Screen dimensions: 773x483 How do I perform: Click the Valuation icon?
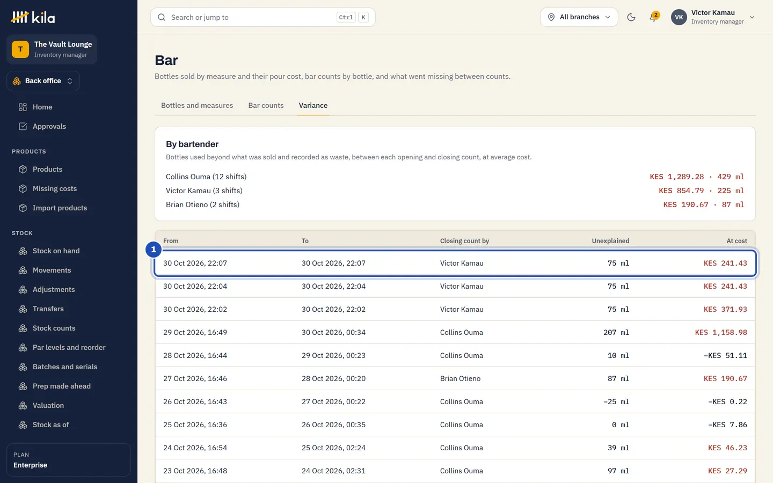pos(23,405)
